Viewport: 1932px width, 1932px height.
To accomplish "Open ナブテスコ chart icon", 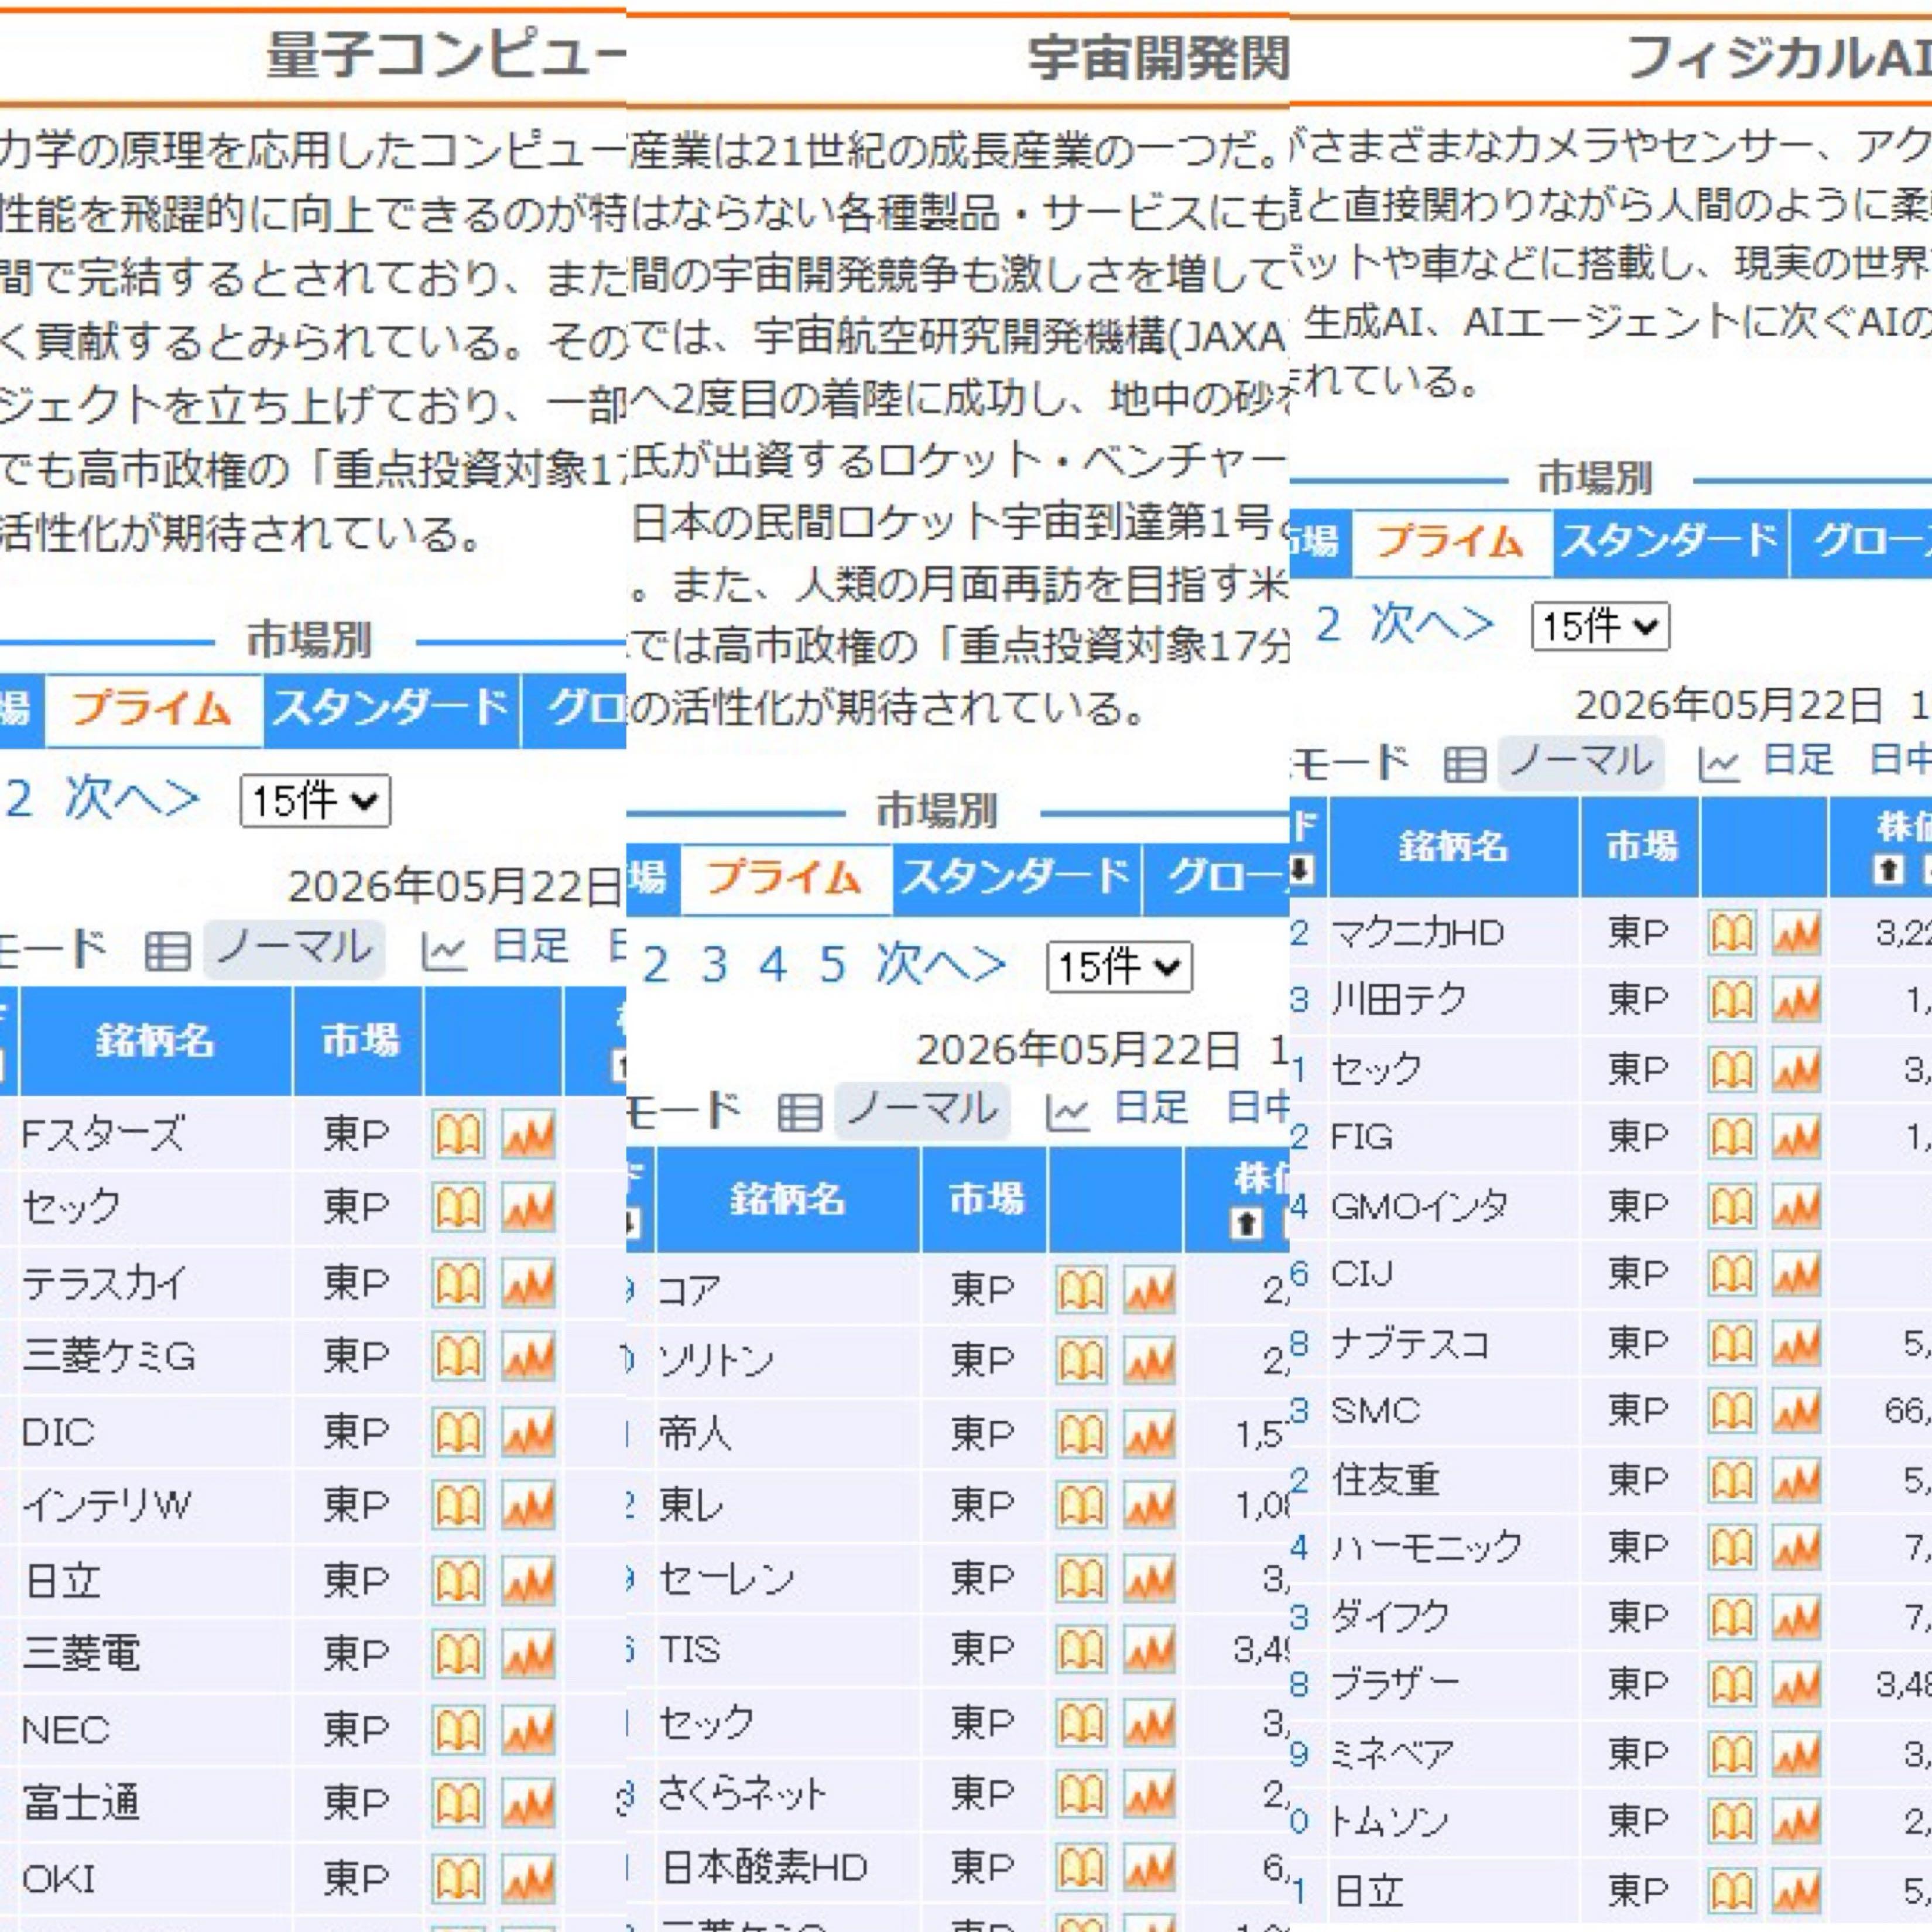I will [x=1796, y=1343].
